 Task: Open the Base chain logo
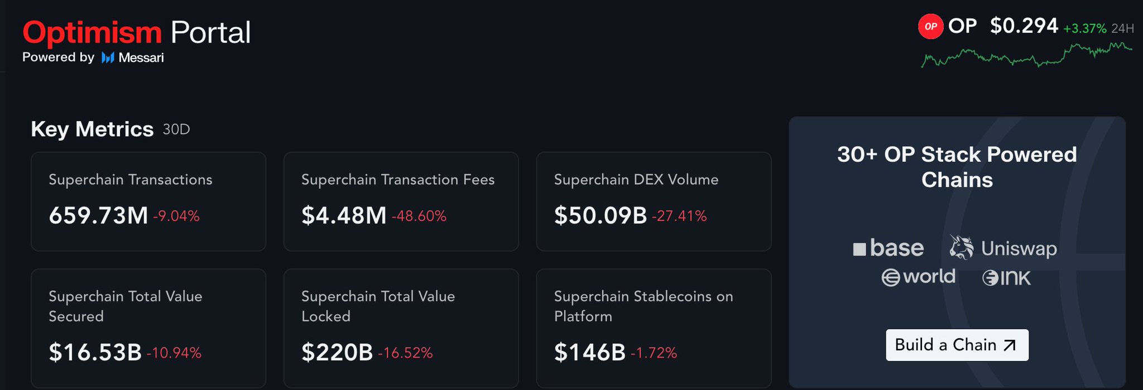(x=888, y=248)
